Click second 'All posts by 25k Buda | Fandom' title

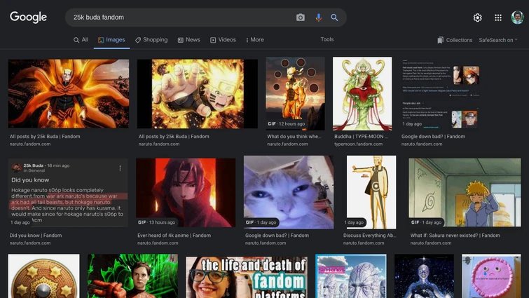click(x=174, y=136)
